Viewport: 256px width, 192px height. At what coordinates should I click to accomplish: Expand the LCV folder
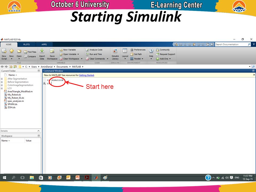pos(2,88)
